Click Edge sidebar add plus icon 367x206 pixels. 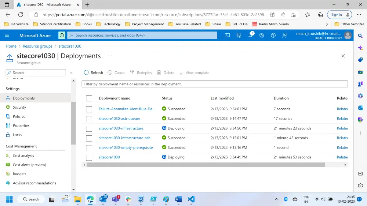point(360,133)
